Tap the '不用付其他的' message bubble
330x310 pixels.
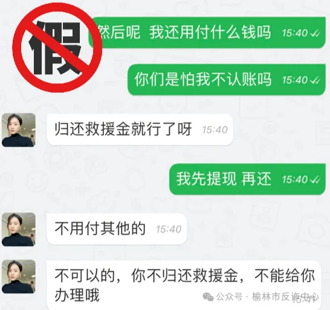tap(117, 229)
